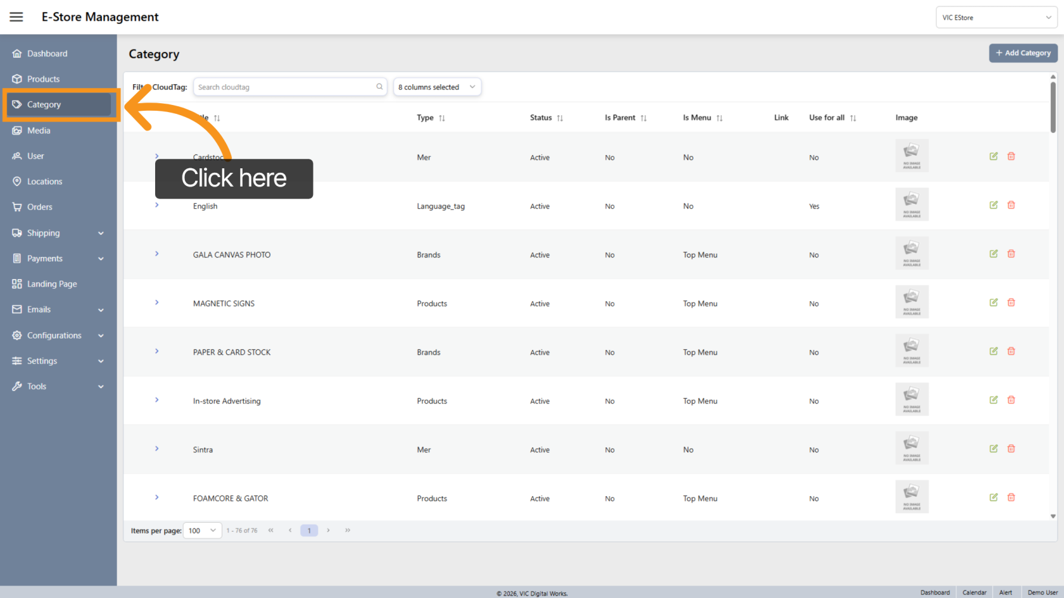Click search magnifier in cloudtag field
The width and height of the screenshot is (1064, 598).
point(379,87)
